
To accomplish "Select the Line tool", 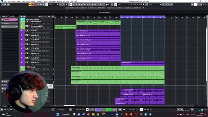I will point(98,5).
